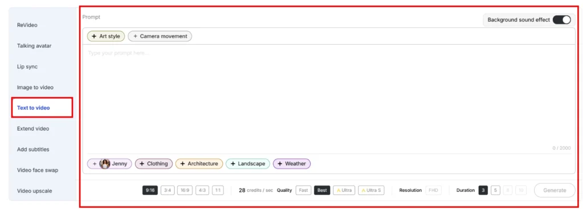Set duration to 3 seconds
Viewport: 583px width, 210px height.
[483, 190]
